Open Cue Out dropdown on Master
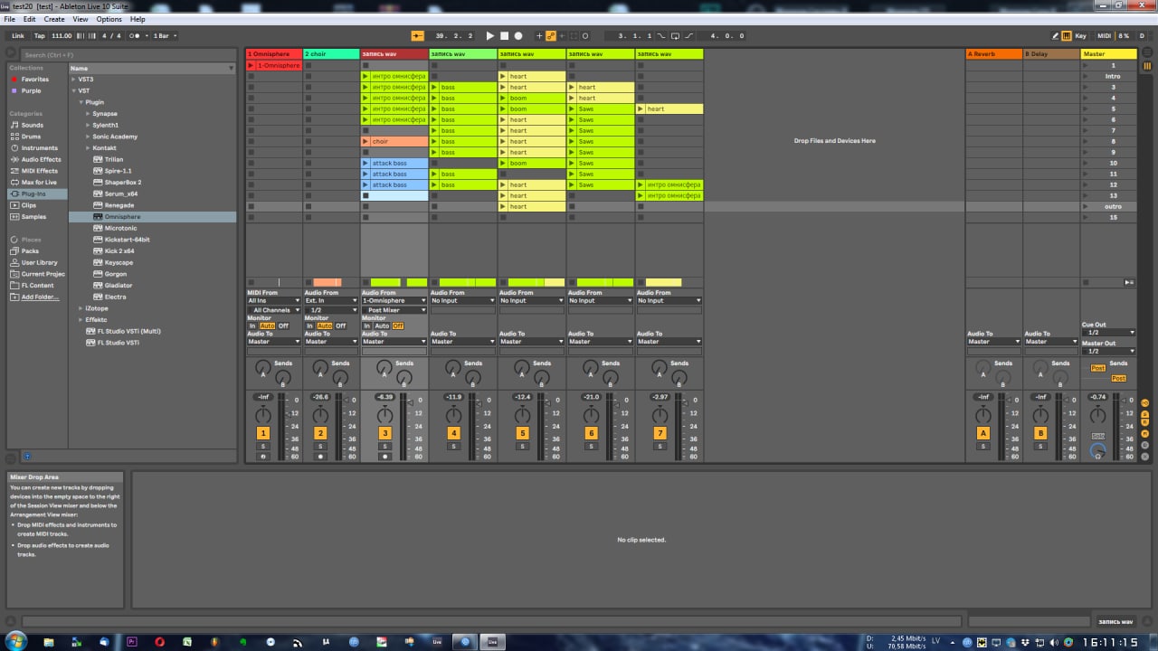The image size is (1158, 651). [1108, 332]
